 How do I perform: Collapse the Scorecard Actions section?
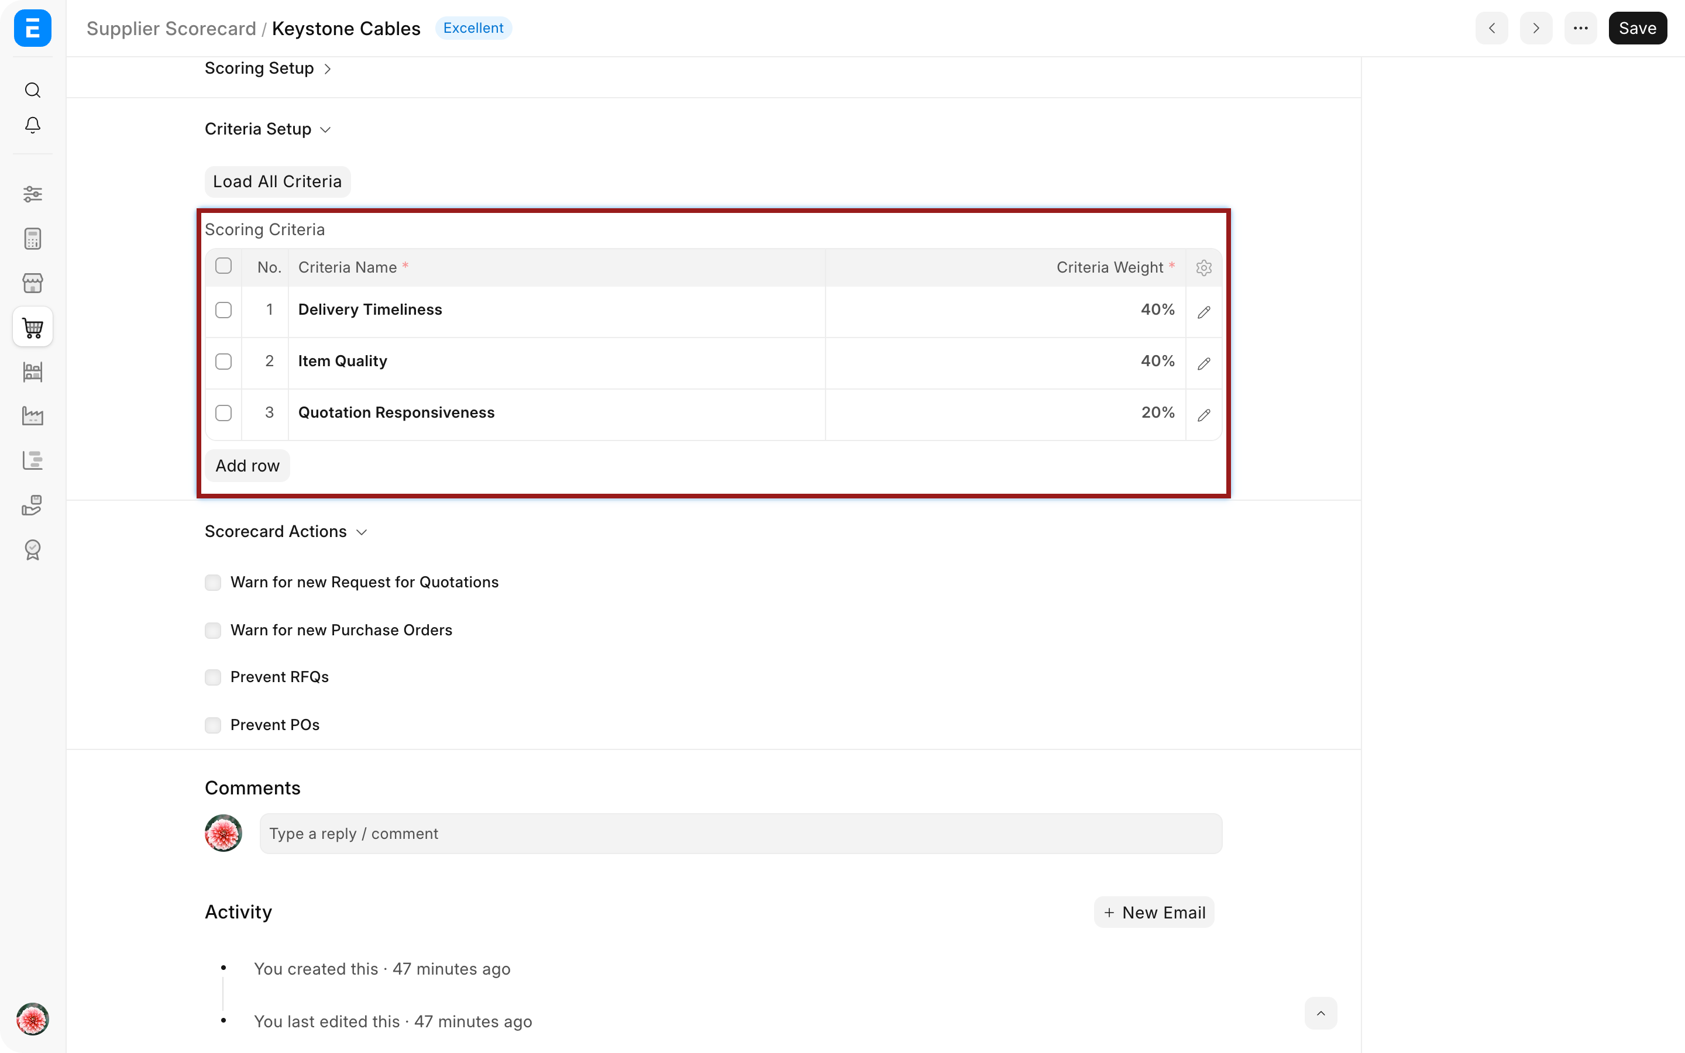[x=286, y=531]
